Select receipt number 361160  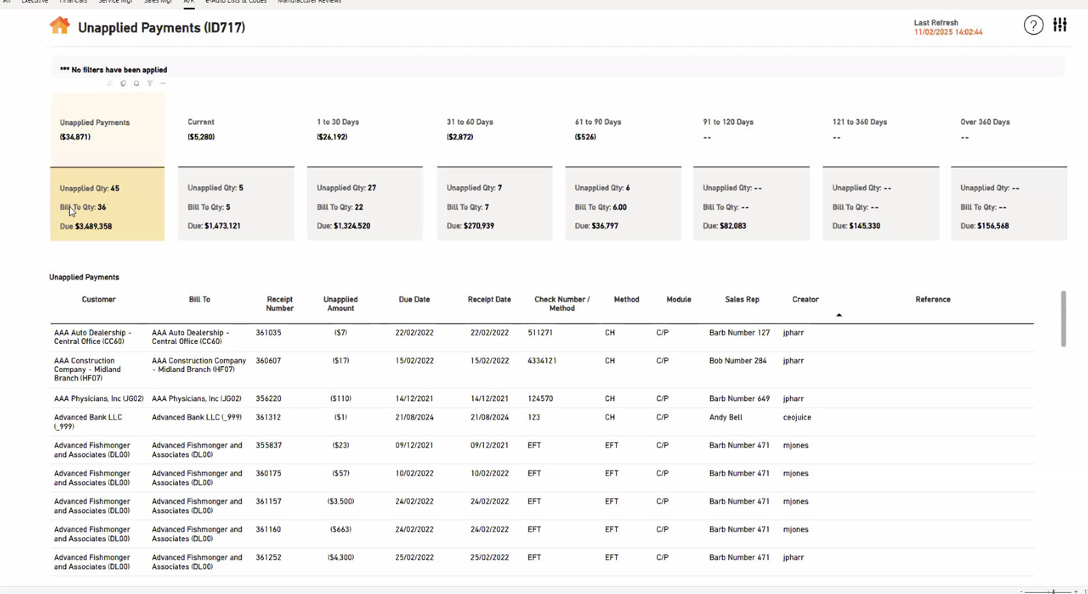click(268, 530)
